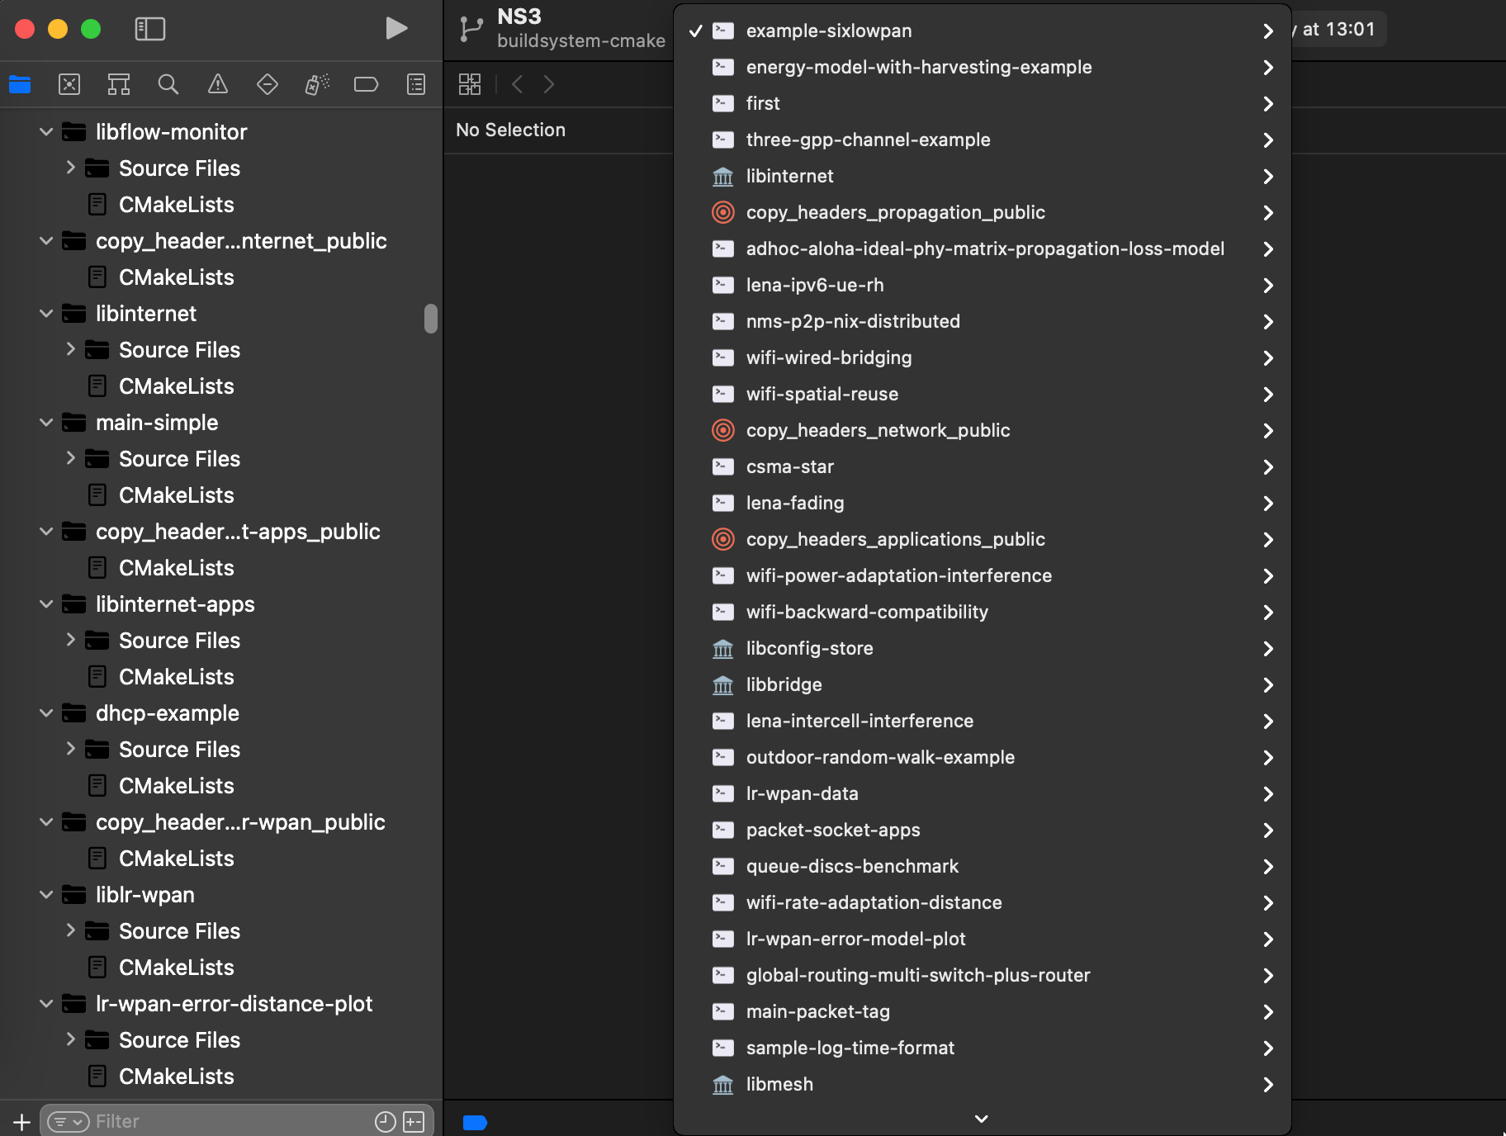Toggle recently modified files filter
This screenshot has height=1136, width=1506.
[x=385, y=1121]
